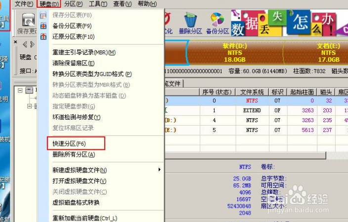Open the 帮助(H) menu

[147, 4]
